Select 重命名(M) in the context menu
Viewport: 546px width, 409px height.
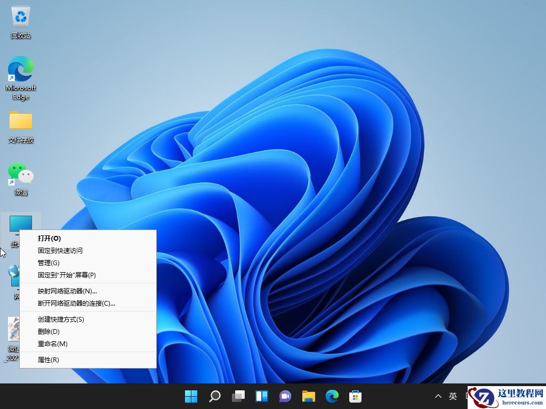(52, 344)
